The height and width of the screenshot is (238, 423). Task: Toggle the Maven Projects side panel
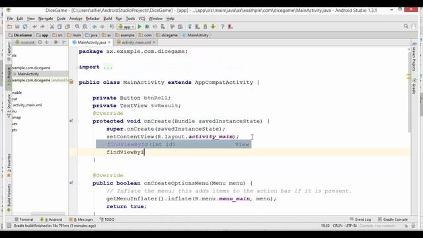(414, 57)
